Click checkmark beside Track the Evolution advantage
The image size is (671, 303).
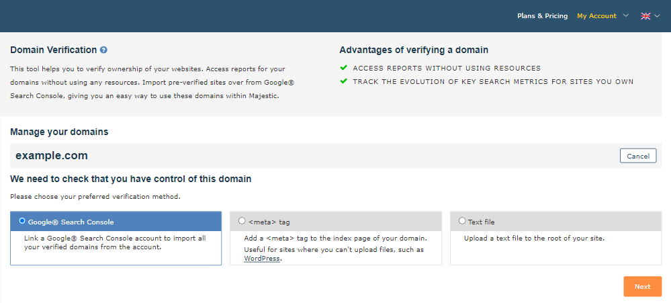click(x=343, y=81)
